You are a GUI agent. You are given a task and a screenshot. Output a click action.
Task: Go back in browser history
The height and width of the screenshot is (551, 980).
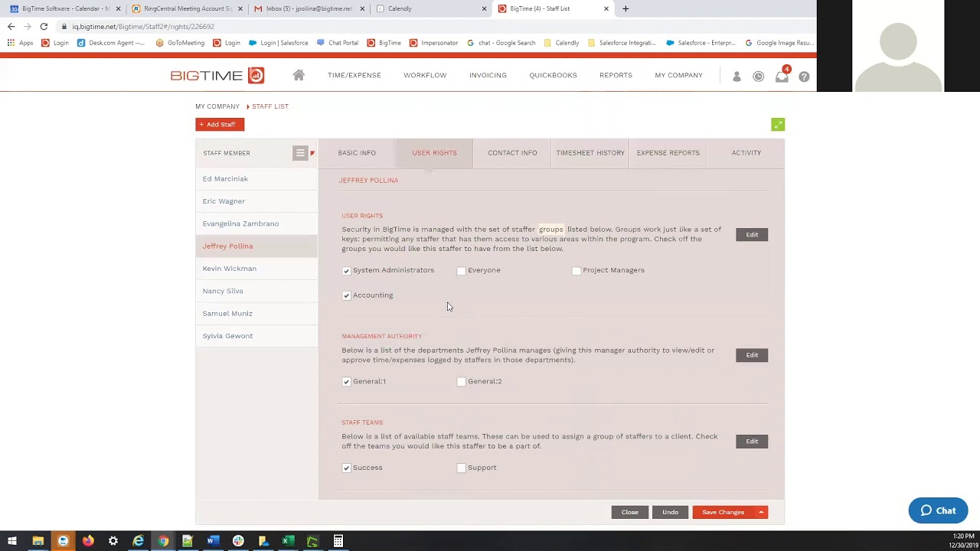pyautogui.click(x=11, y=27)
